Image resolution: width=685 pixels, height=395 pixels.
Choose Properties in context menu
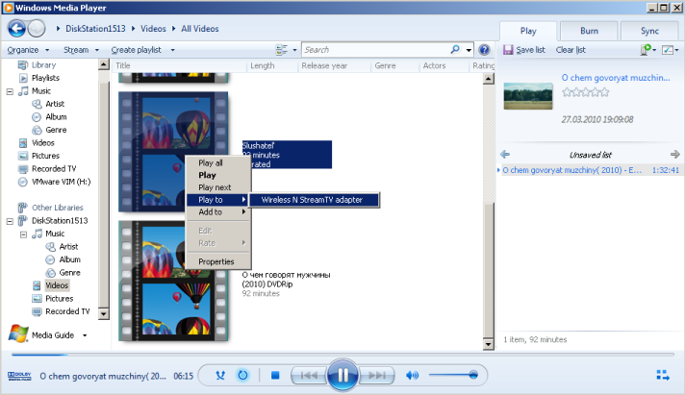pyautogui.click(x=218, y=261)
